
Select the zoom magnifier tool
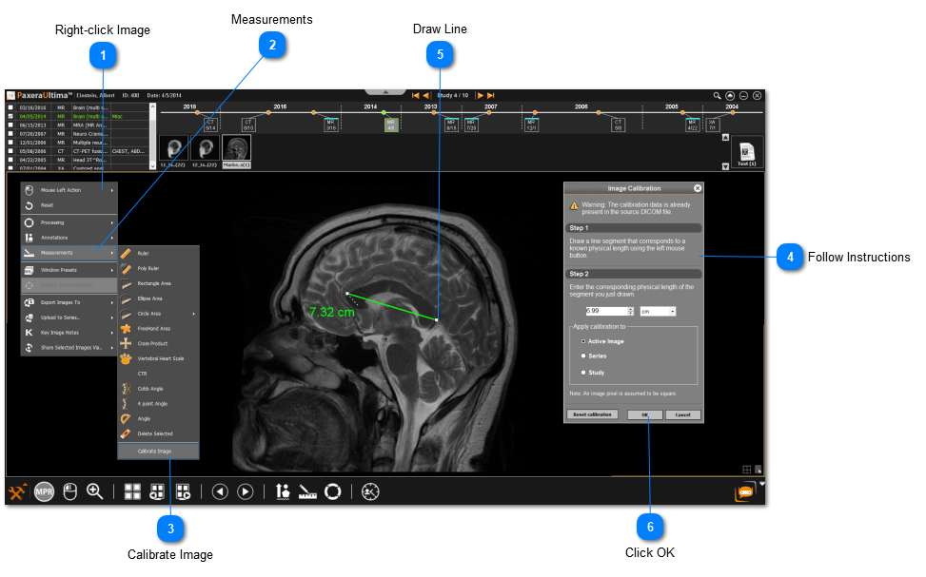click(x=95, y=491)
